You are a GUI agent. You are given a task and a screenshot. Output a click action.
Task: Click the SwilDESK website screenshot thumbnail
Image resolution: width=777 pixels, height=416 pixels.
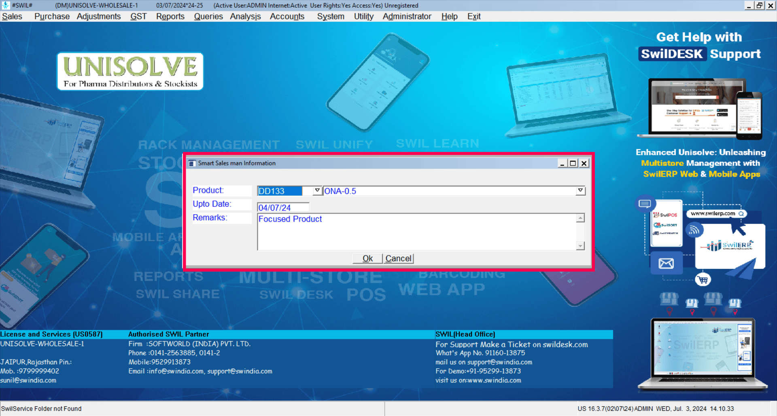click(700, 109)
